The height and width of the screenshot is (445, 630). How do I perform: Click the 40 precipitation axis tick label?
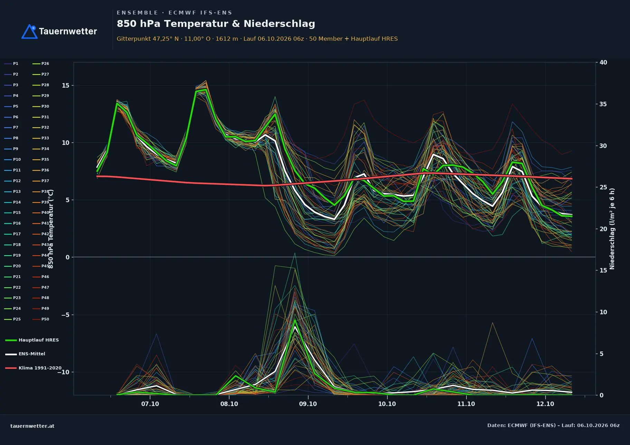pyautogui.click(x=603, y=62)
